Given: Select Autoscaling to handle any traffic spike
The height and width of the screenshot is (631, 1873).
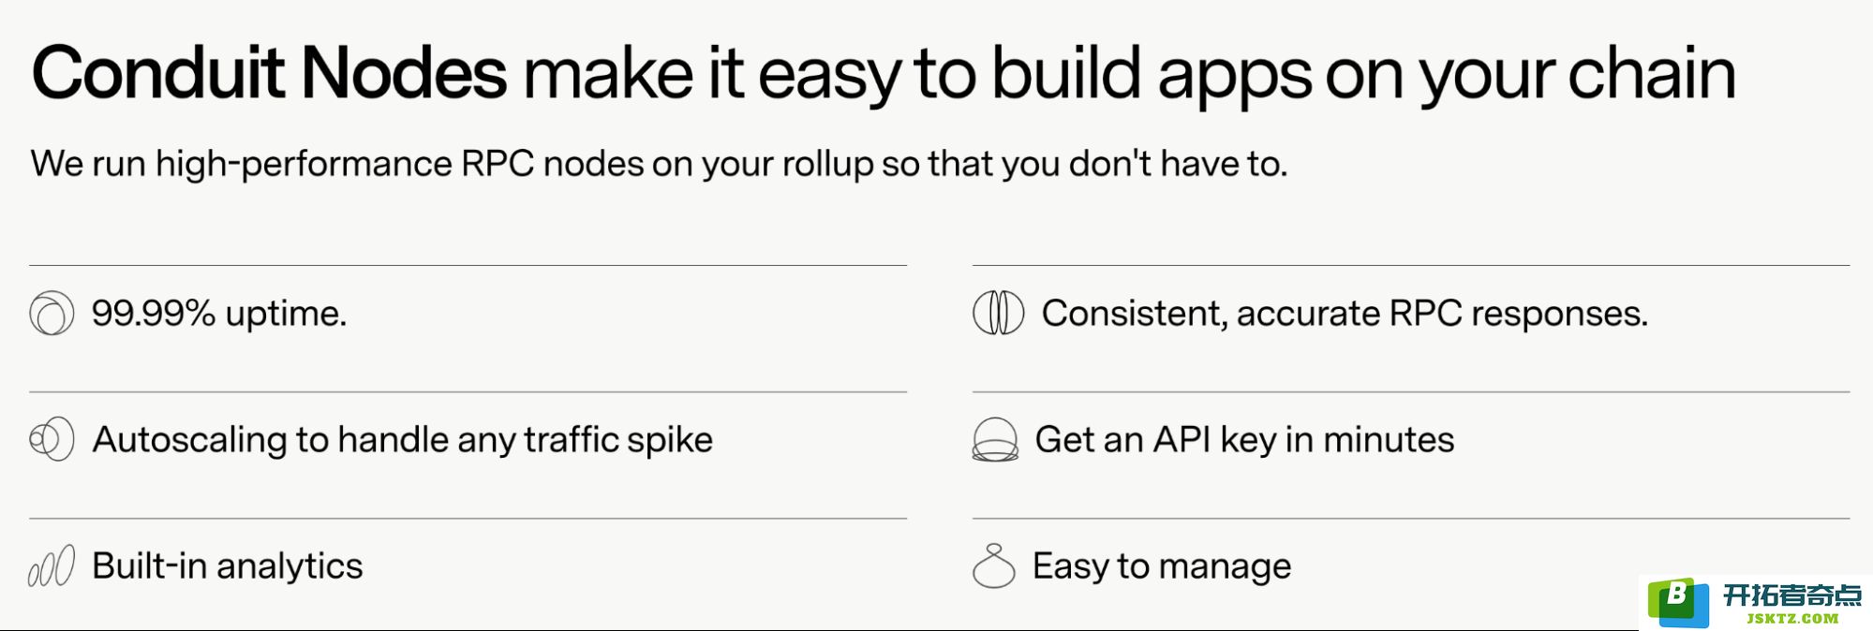Looking at the screenshot, I should tap(403, 440).
